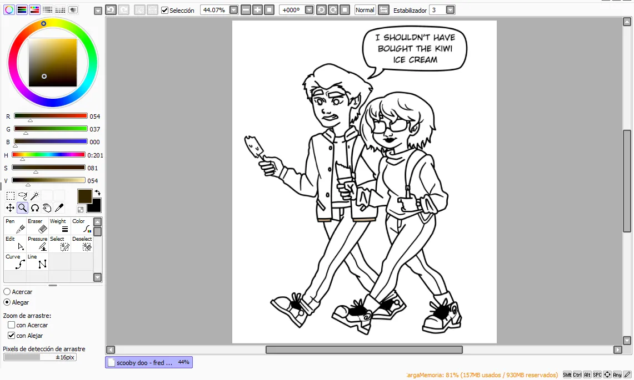Toggle the HSV slider panel icon
Image resolution: width=634 pixels, height=380 pixels.
(x=35, y=10)
